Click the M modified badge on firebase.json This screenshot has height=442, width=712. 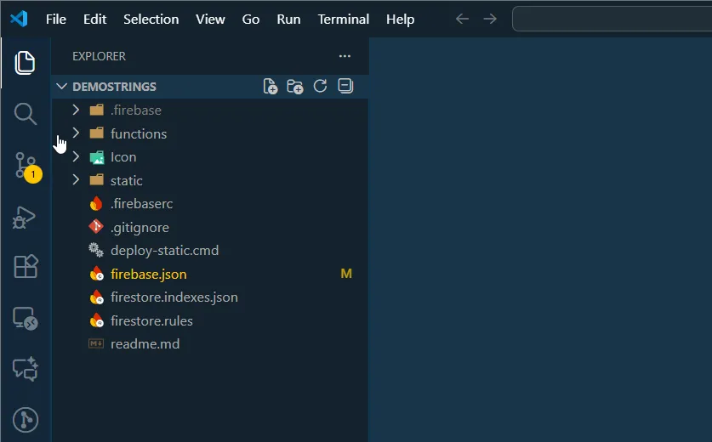click(346, 274)
